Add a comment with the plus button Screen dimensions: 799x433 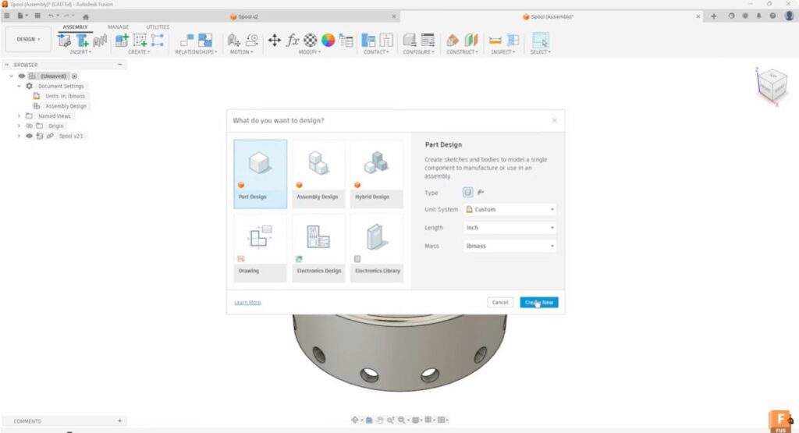[119, 421]
